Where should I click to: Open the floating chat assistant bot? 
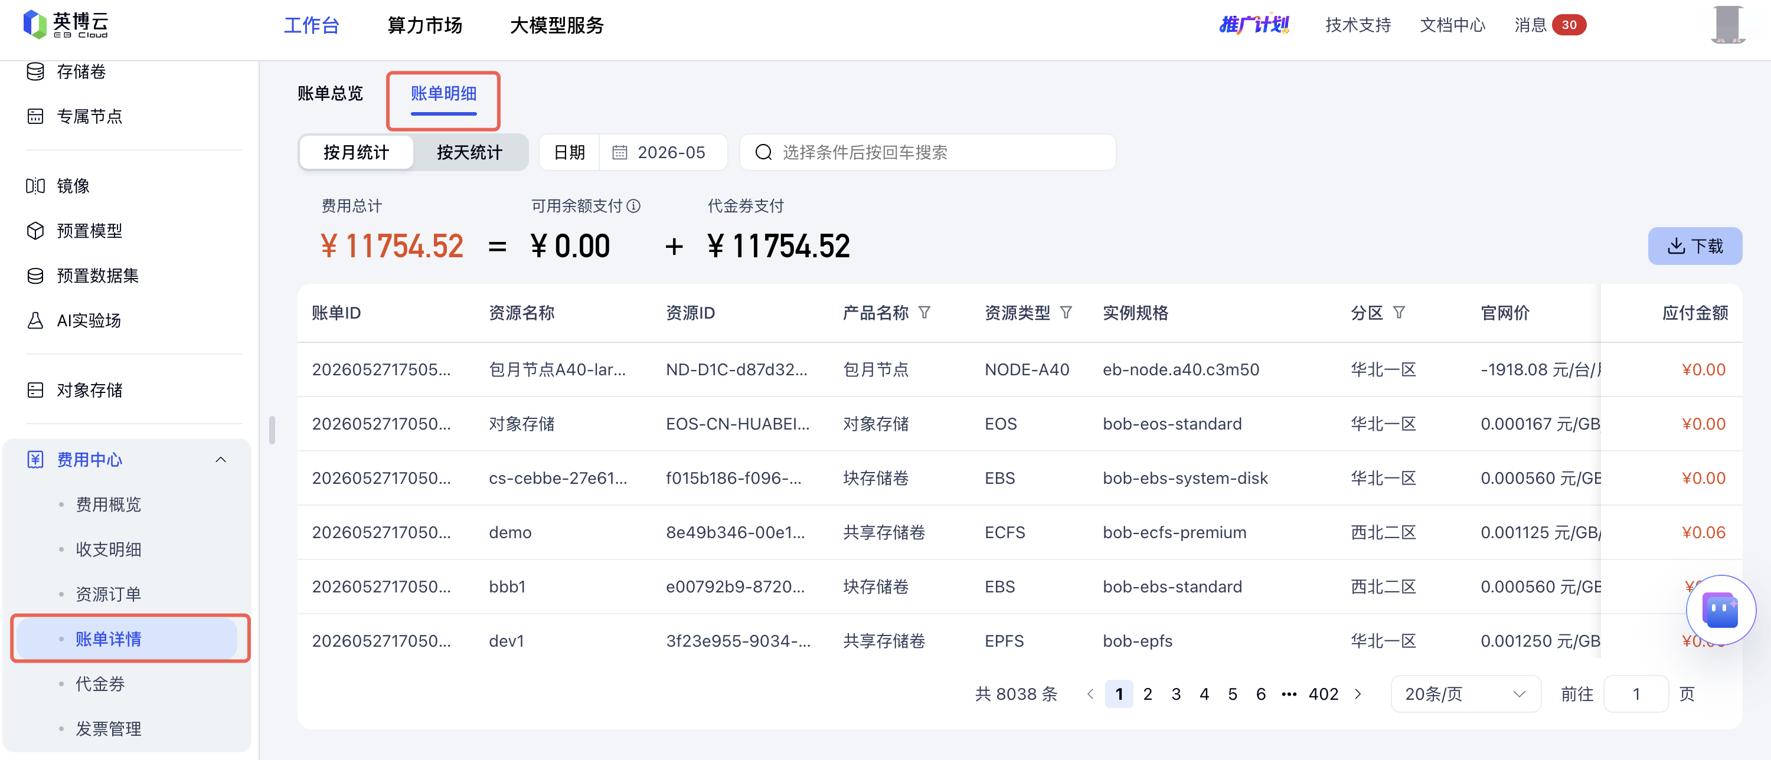click(1720, 610)
